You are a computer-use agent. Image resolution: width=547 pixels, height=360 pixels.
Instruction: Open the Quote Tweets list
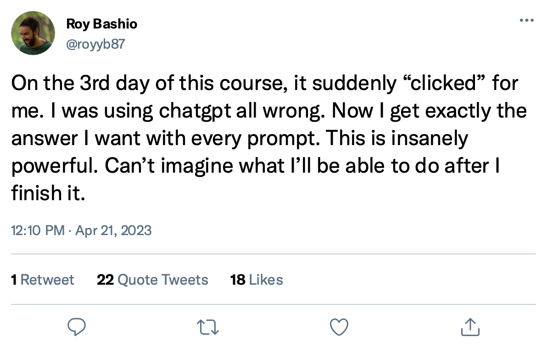pos(163,280)
